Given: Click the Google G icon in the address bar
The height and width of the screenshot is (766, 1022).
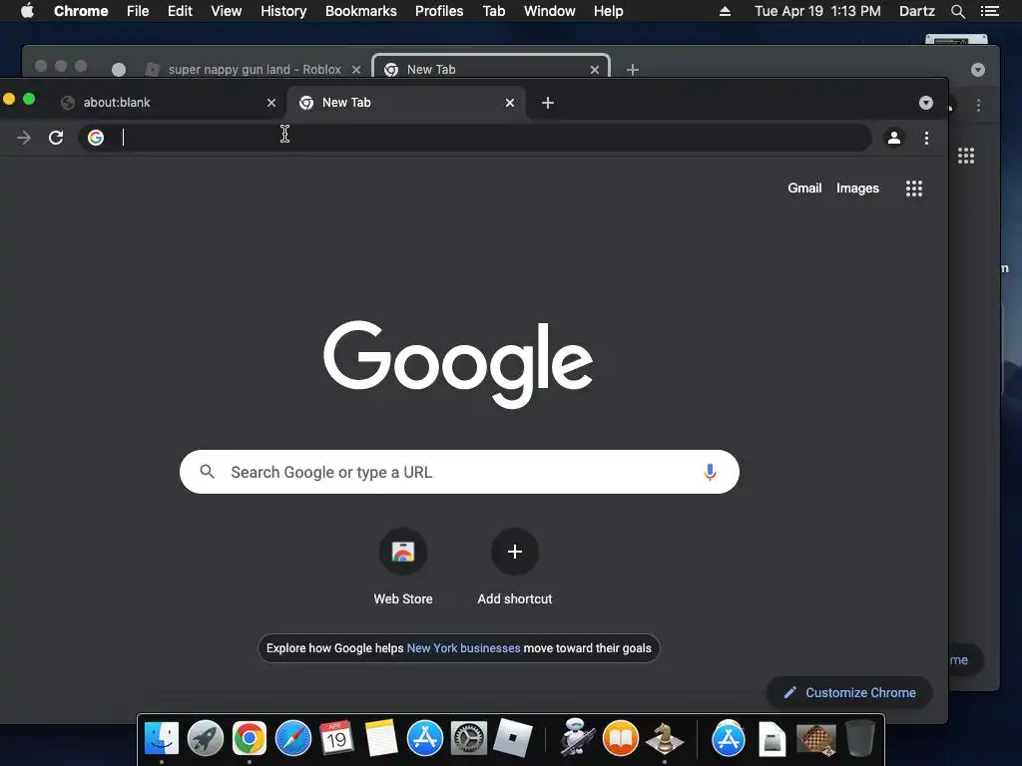Looking at the screenshot, I should click(96, 138).
